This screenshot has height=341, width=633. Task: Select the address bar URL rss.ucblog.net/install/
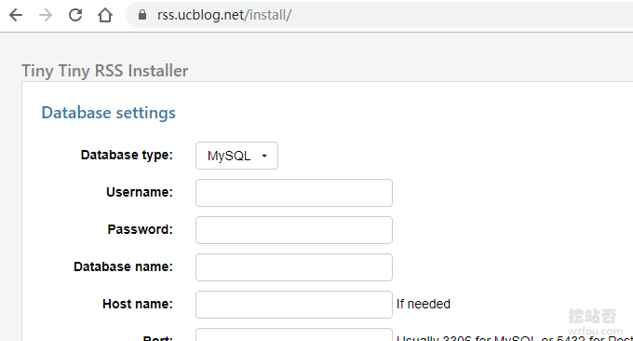pos(224,15)
